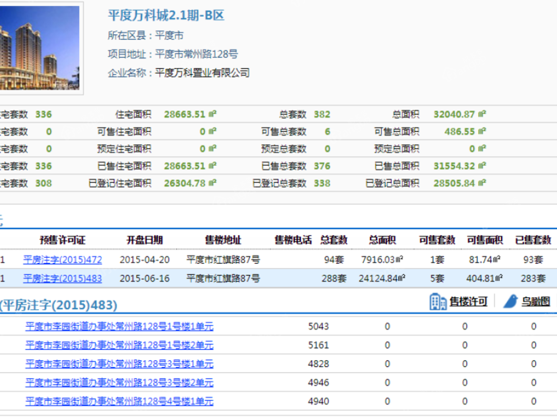This screenshot has width=557, height=418.
Task: Click the 预售许可证 column header
Action: coord(63,240)
